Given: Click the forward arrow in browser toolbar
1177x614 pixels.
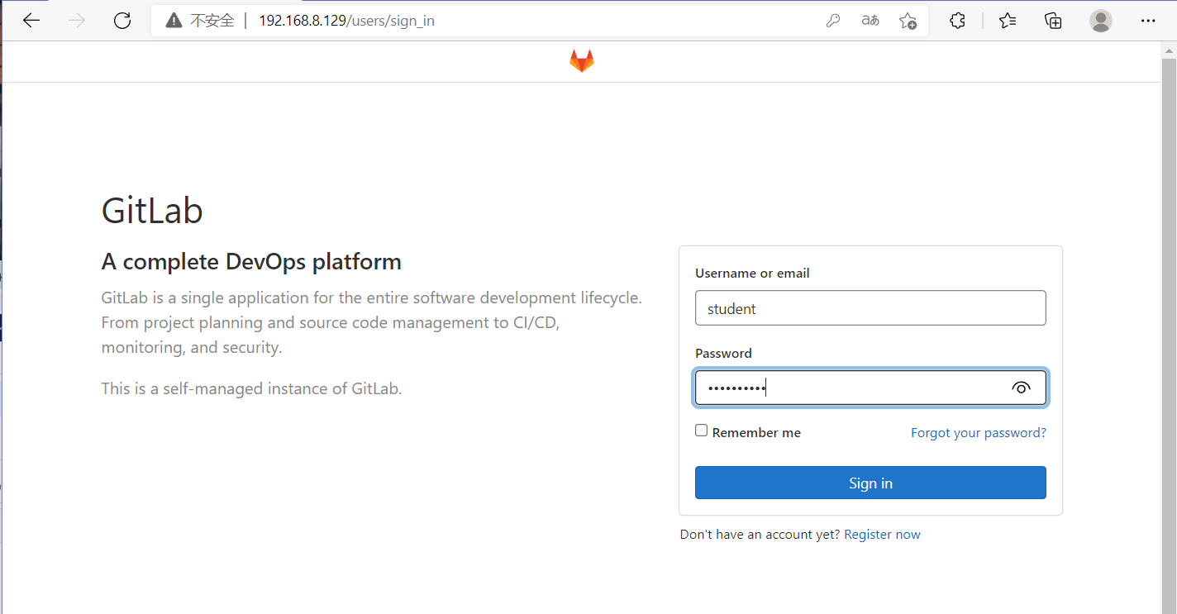Looking at the screenshot, I should pos(77,21).
